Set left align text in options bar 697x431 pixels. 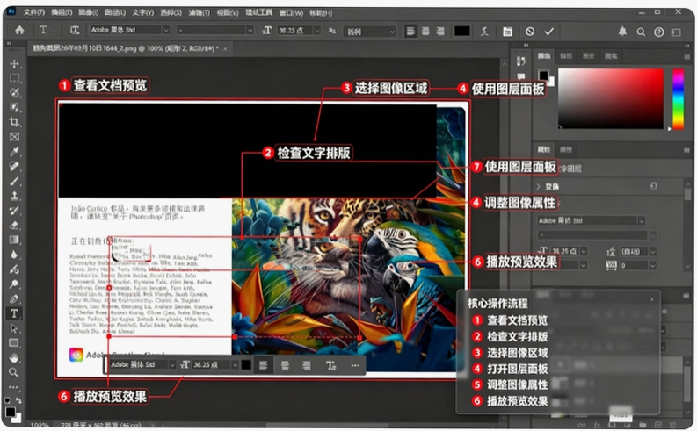coord(410,31)
